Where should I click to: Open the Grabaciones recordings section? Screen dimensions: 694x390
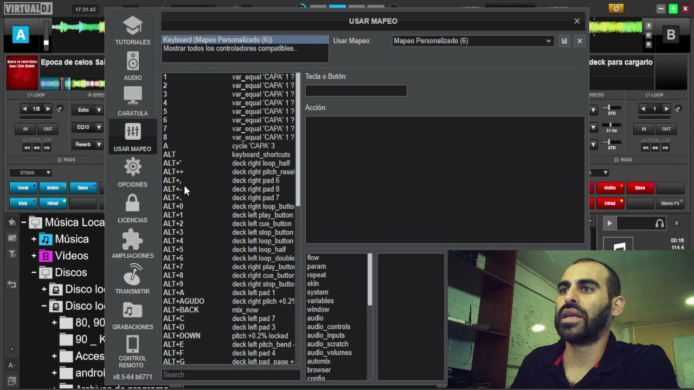[x=132, y=315]
